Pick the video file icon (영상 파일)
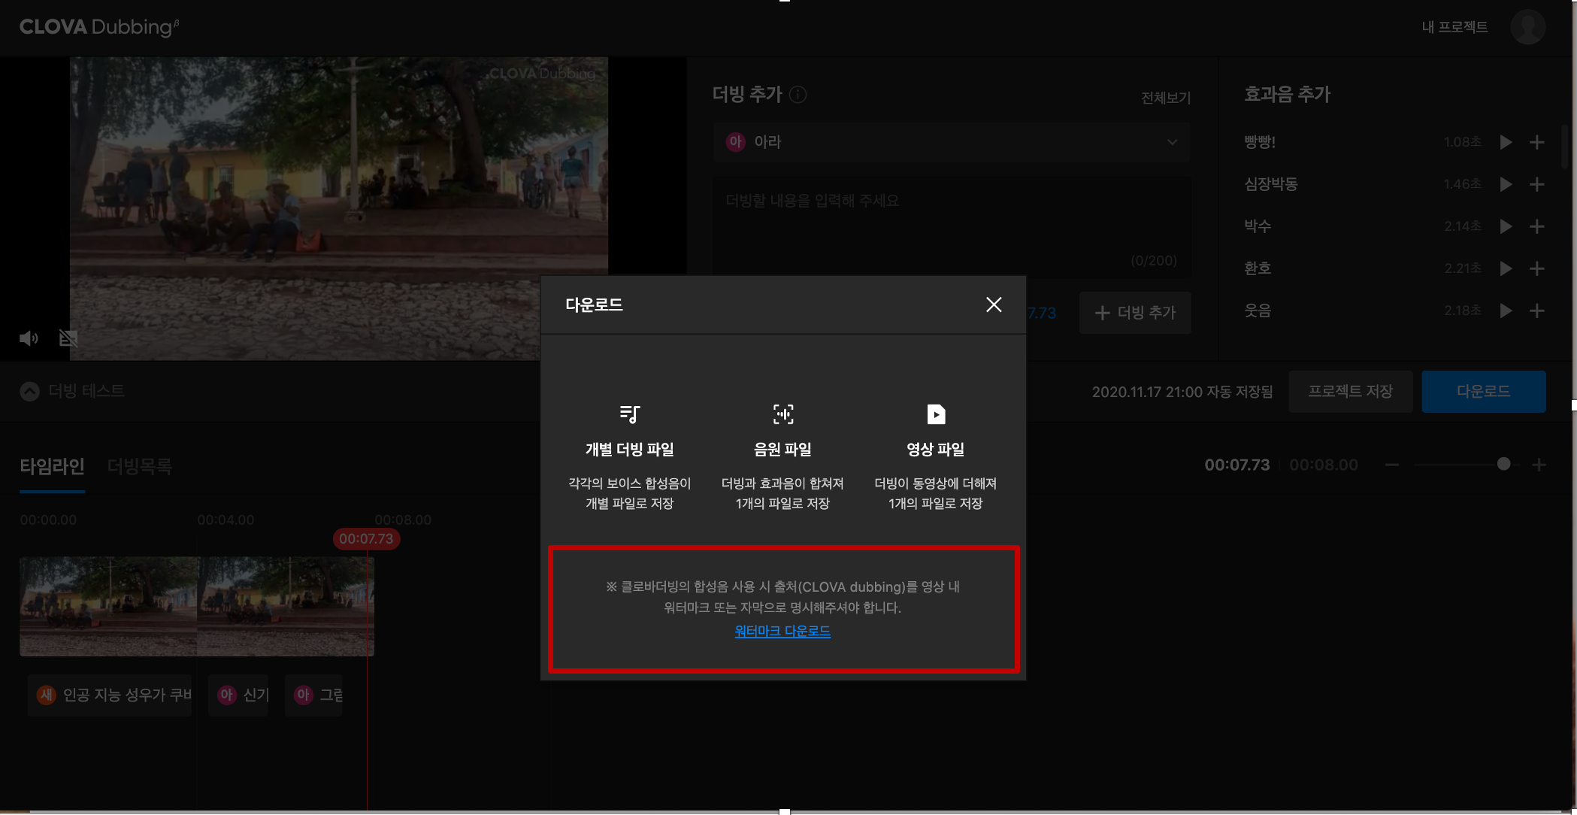Viewport: 1577px width, 815px height. click(x=935, y=414)
